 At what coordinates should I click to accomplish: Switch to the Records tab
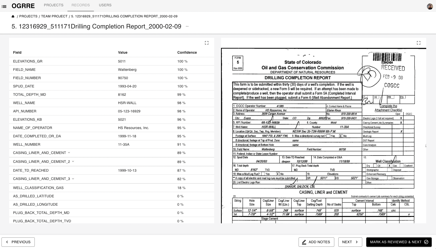tap(81, 5)
